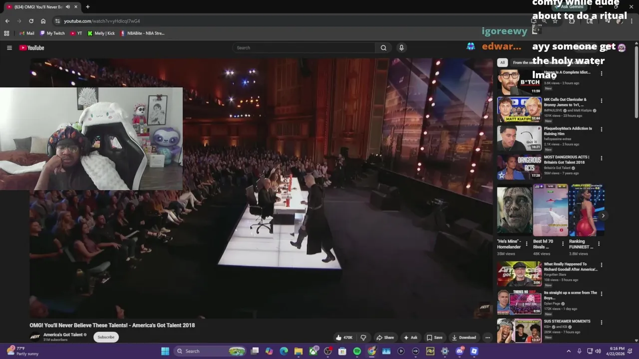
Task: Click the YouTube search magnifier button
Action: click(x=383, y=48)
